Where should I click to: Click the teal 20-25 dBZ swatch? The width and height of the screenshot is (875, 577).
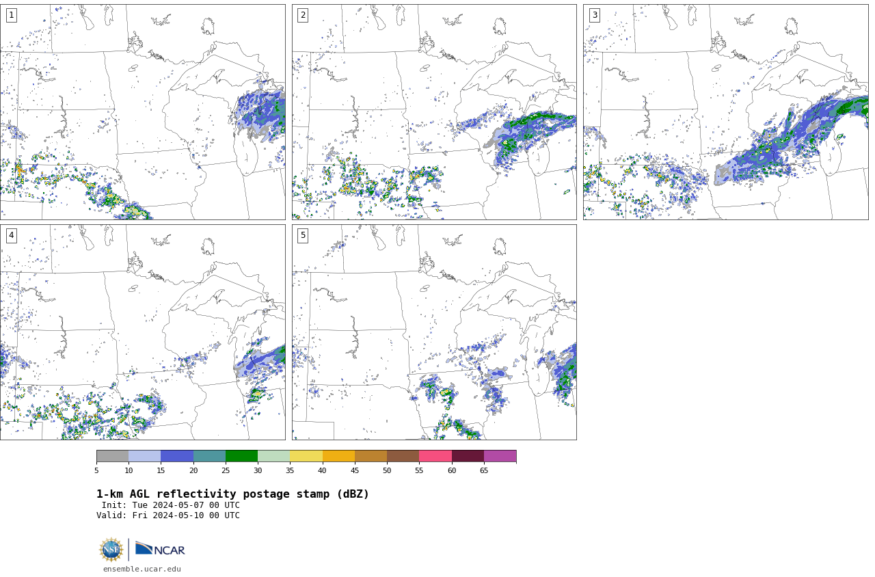click(x=209, y=456)
